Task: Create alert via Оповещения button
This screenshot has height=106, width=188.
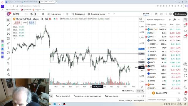Action: pyautogui.click(x=78, y=14)
